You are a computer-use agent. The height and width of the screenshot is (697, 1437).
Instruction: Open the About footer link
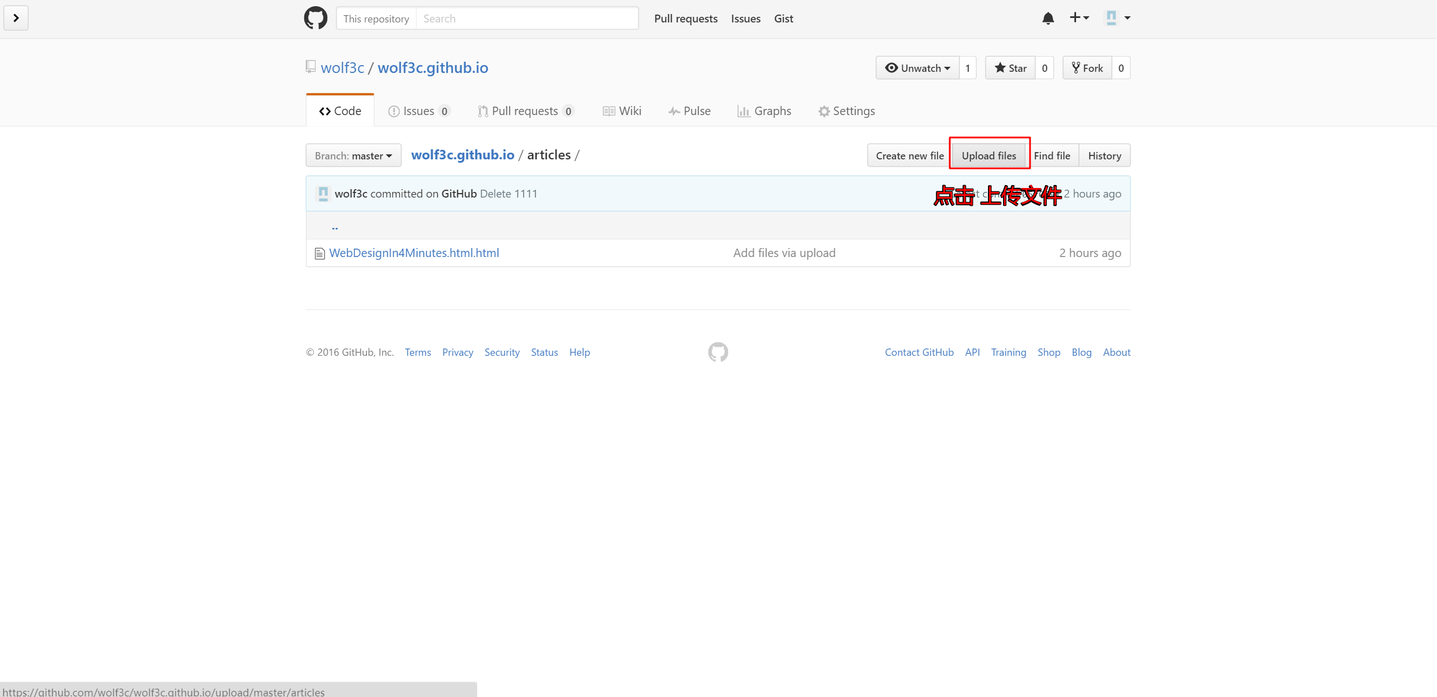point(1116,352)
